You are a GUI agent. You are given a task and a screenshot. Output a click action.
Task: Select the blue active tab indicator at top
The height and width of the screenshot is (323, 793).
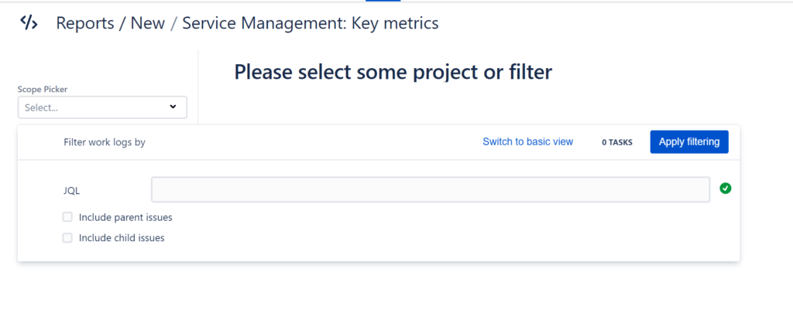tap(383, 1)
